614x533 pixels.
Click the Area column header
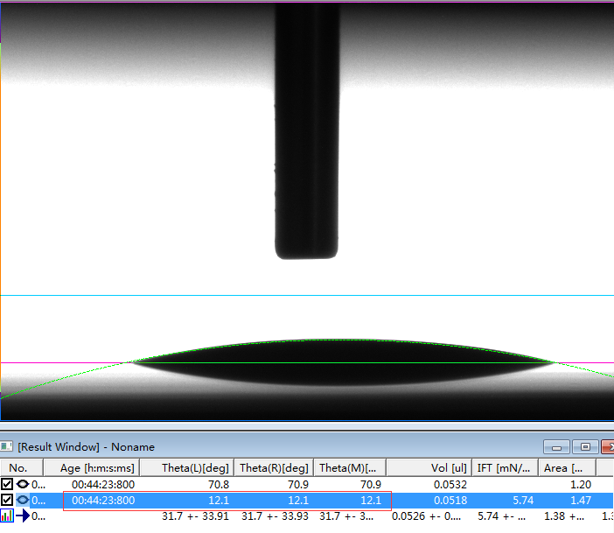tap(563, 468)
